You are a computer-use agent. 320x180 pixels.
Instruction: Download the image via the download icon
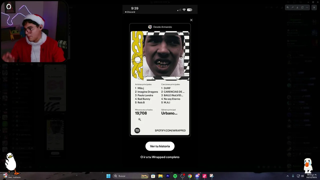coord(297,7)
